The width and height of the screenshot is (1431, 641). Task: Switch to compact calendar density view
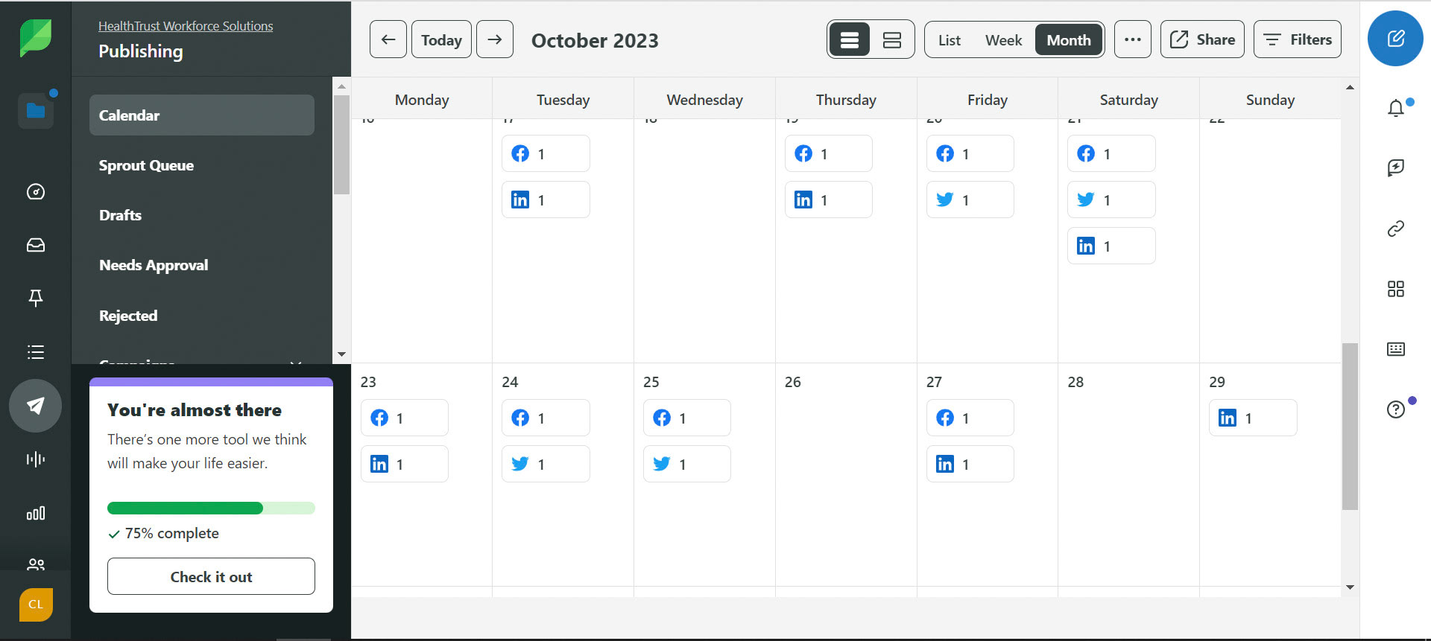click(x=850, y=40)
